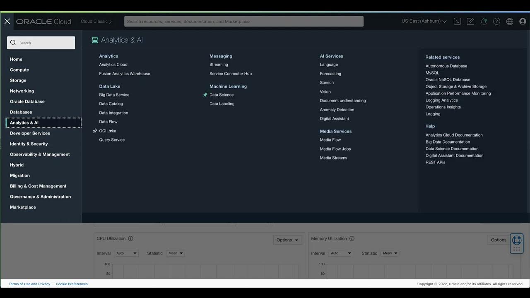
Task: Open Data Labeling link
Action: point(222,104)
